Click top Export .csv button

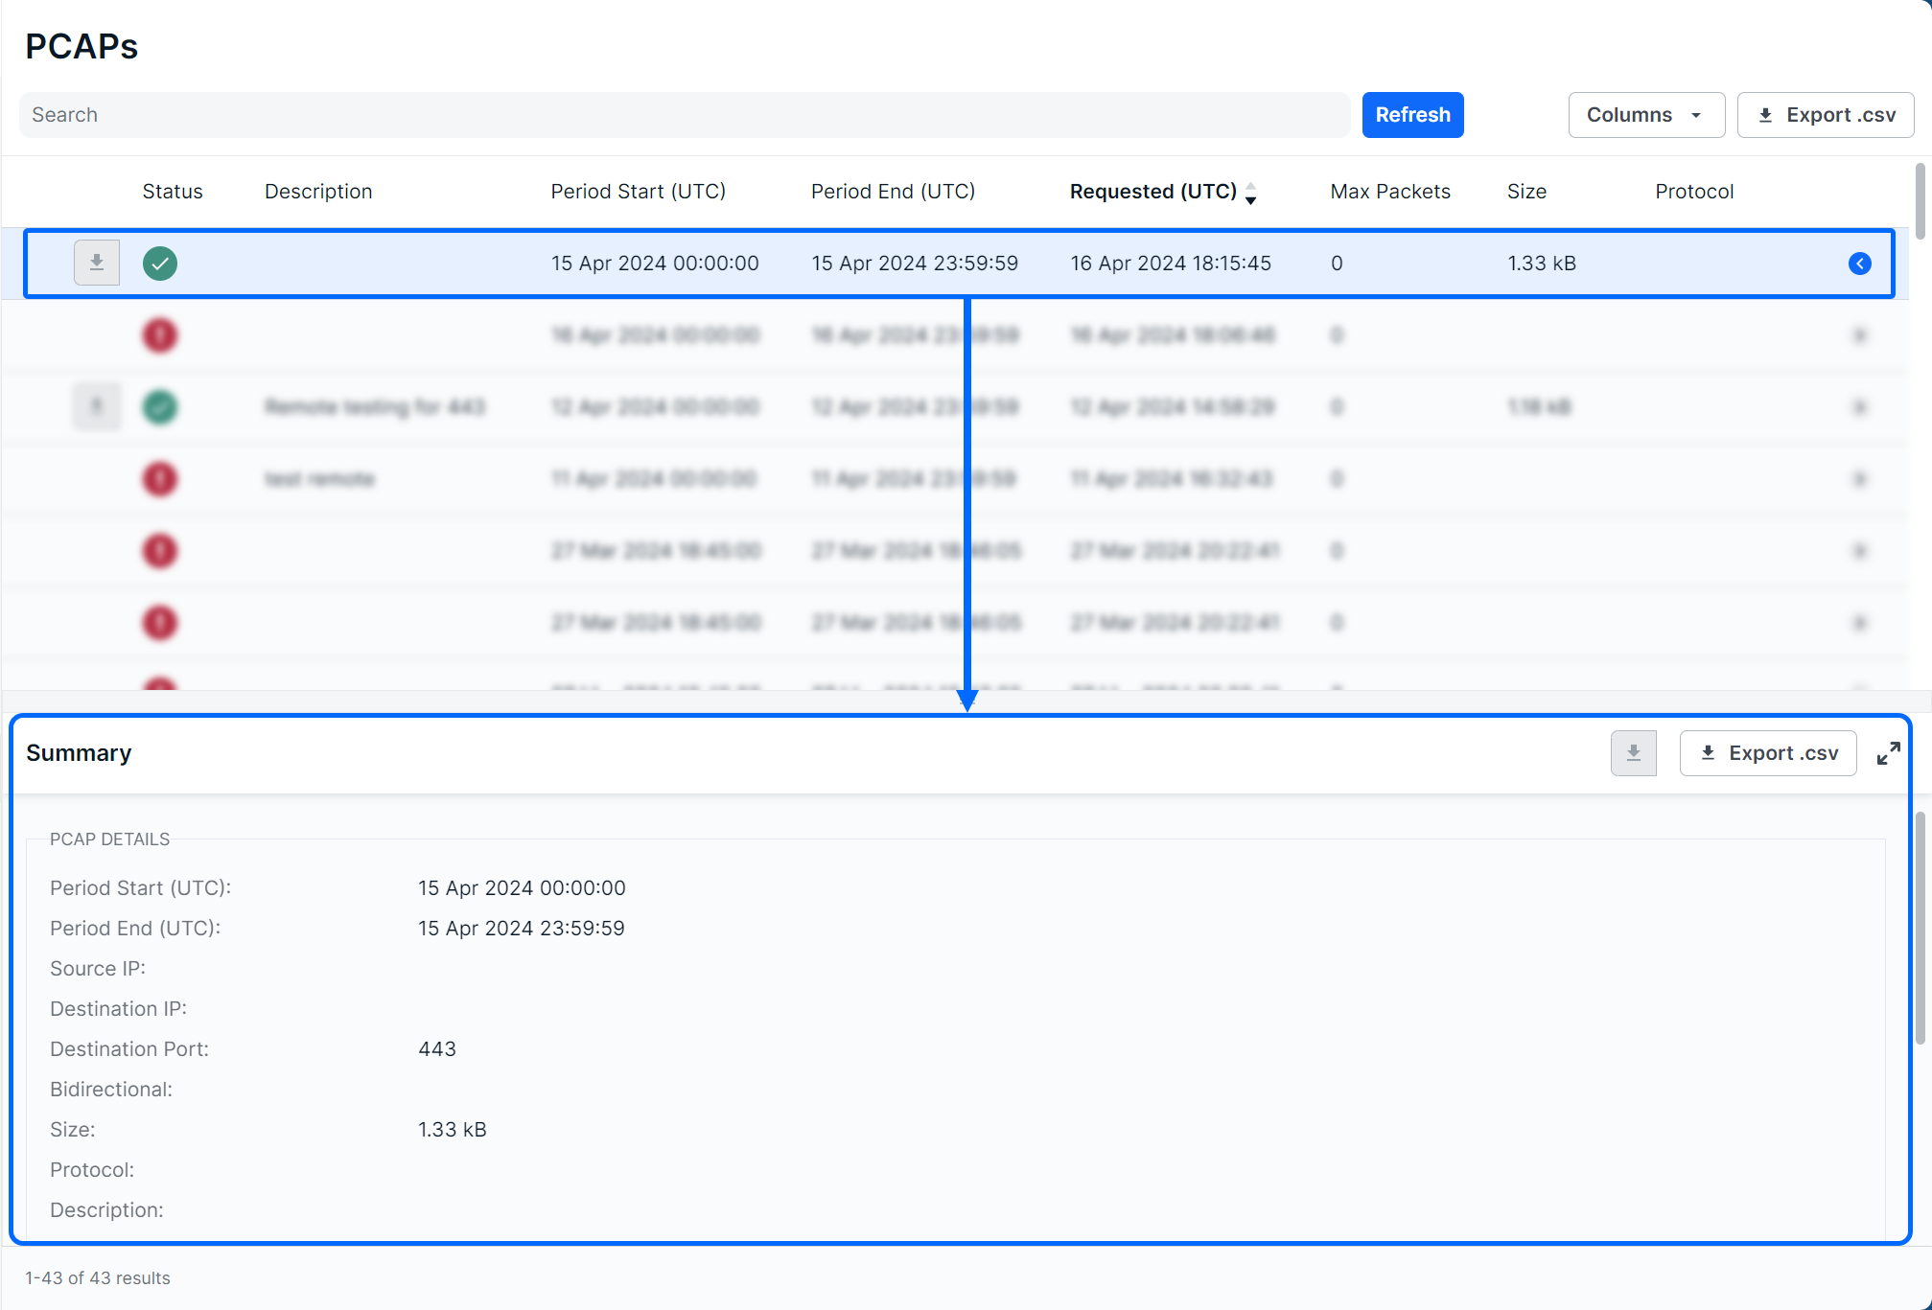pos(1825,115)
